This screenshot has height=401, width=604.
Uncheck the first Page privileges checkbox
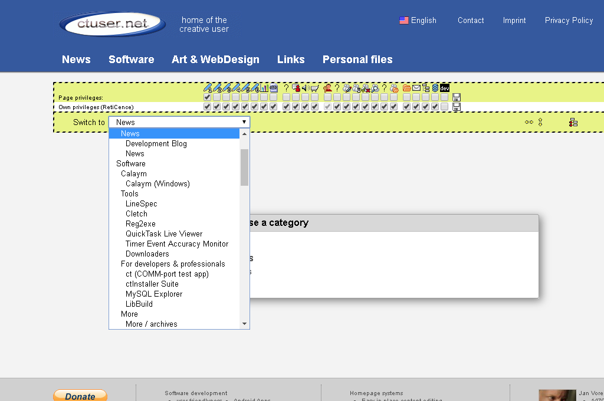point(207,97)
